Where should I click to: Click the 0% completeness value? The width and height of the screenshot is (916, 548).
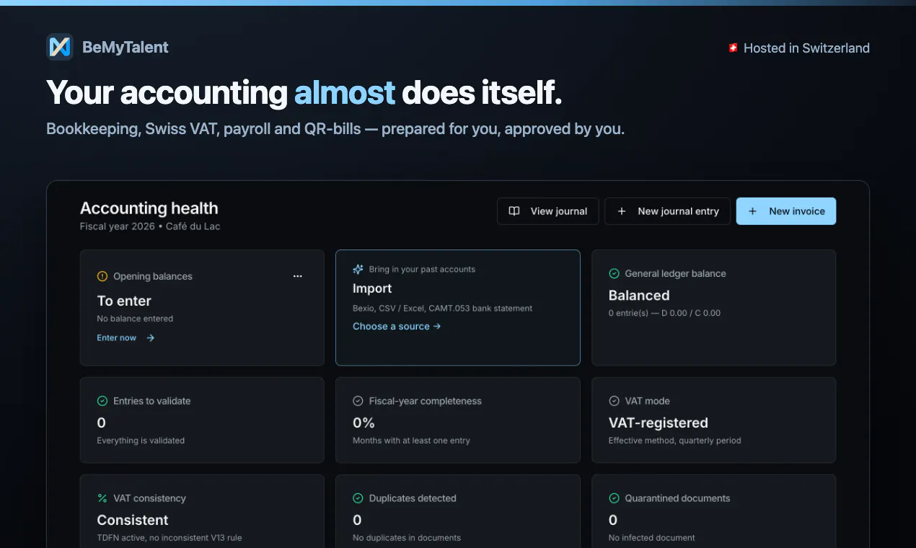[x=364, y=423]
